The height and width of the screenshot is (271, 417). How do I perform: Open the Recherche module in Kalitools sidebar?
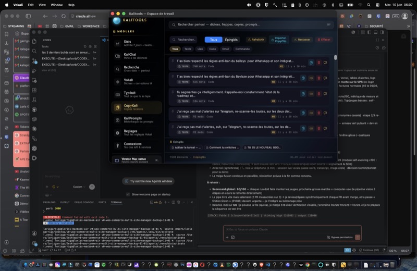[137, 69]
